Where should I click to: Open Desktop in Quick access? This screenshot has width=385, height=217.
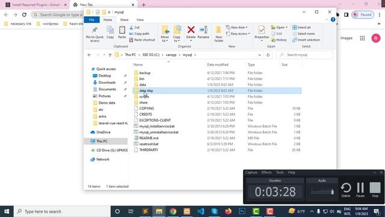[105, 76]
